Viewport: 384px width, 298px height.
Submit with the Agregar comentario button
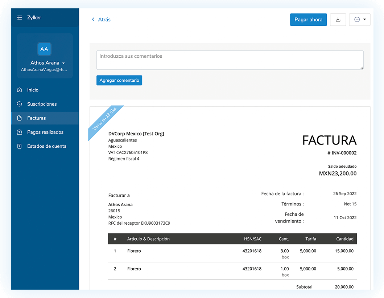click(119, 80)
